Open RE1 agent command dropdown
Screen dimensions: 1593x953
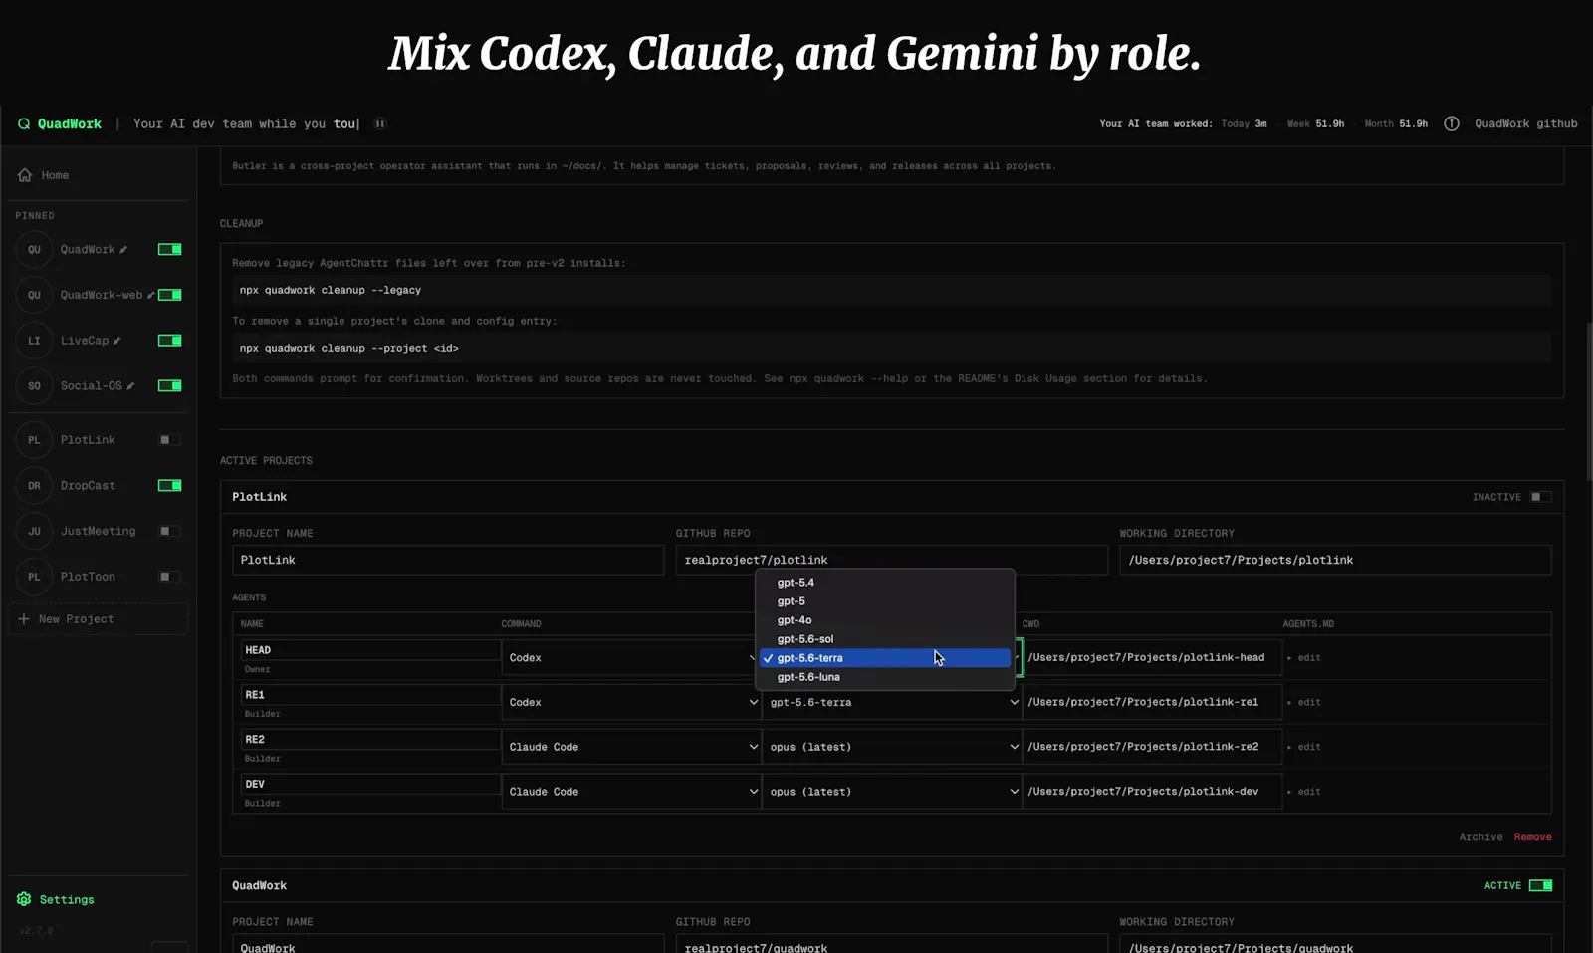(x=631, y=702)
